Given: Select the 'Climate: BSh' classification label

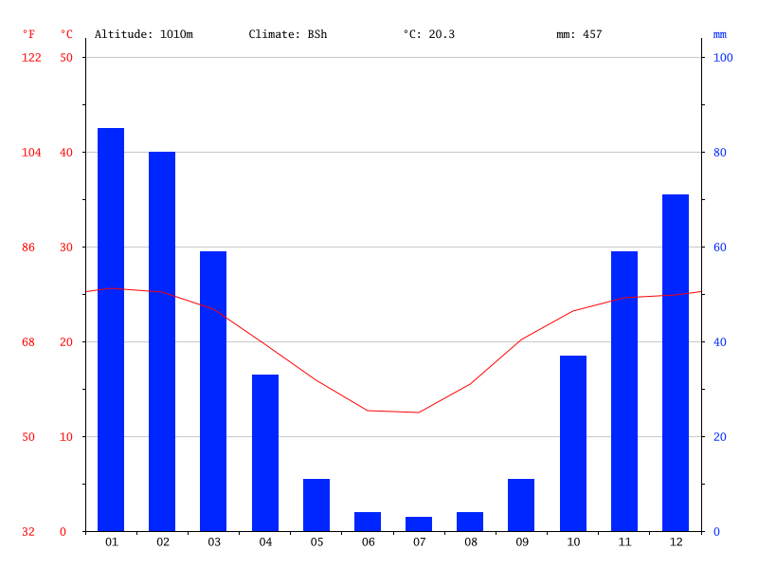Looking at the screenshot, I should 287,35.
